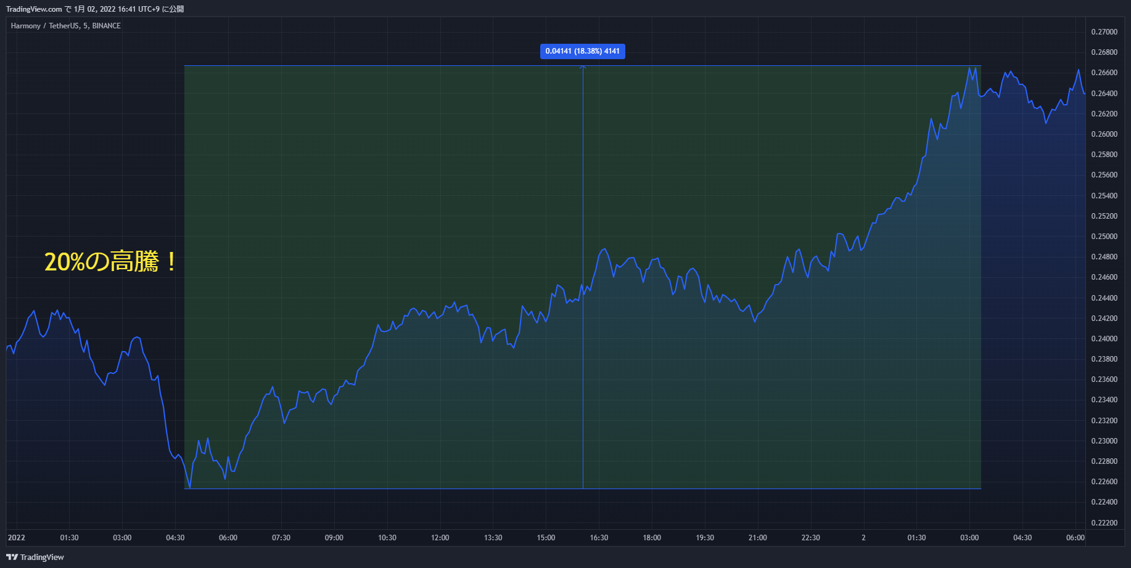1131x568 pixels.
Task: Click the 0.22600 price axis label
Action: (x=1104, y=482)
